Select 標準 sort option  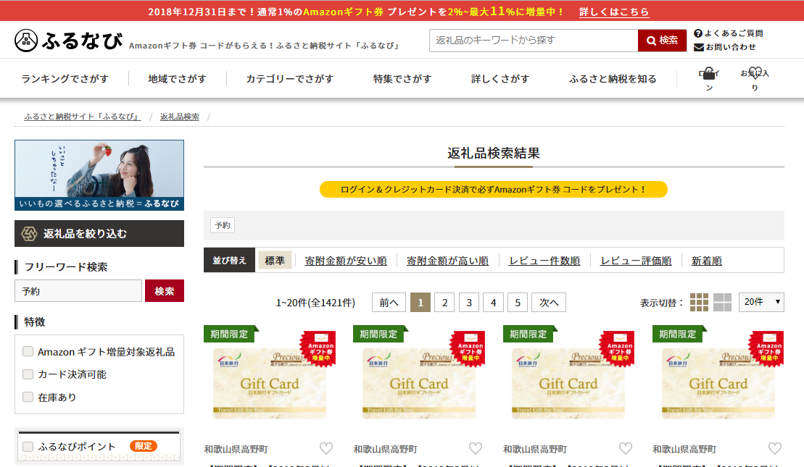(x=274, y=261)
